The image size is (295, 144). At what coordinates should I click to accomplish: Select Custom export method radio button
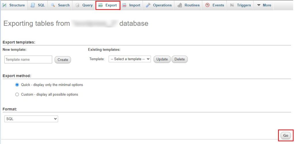[x=17, y=94]
